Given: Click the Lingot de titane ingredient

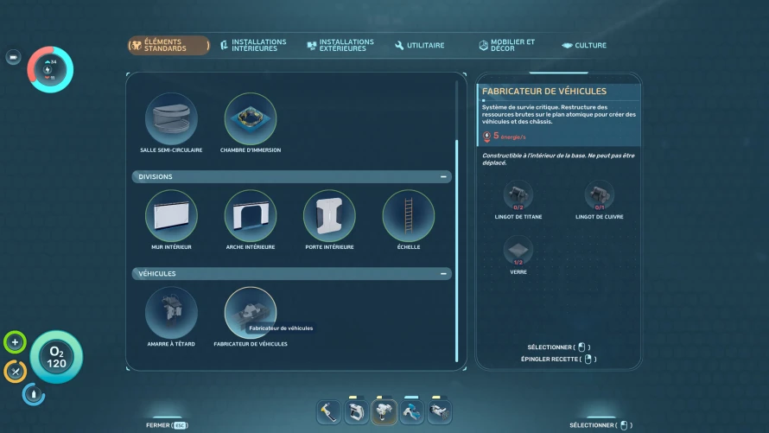Looking at the screenshot, I should [518, 195].
